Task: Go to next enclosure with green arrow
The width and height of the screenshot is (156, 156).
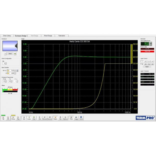Action: tap(15, 54)
